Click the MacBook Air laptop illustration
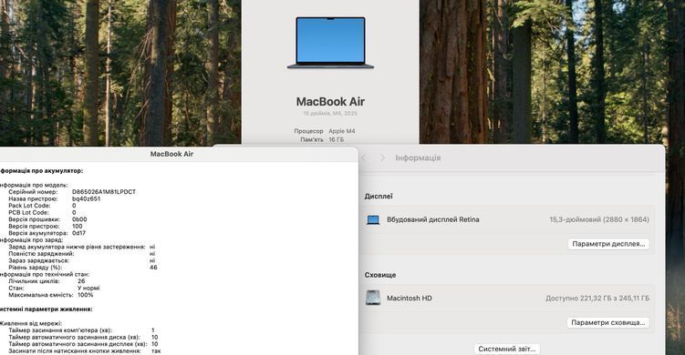This screenshot has width=685, height=355. tap(330, 43)
